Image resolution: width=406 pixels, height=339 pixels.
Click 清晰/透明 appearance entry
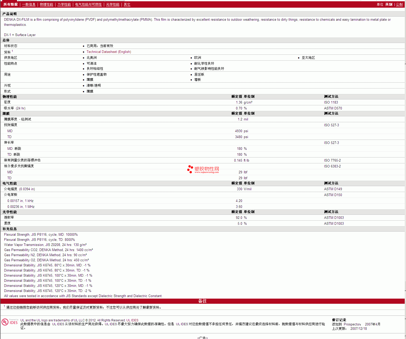[x=94, y=85]
